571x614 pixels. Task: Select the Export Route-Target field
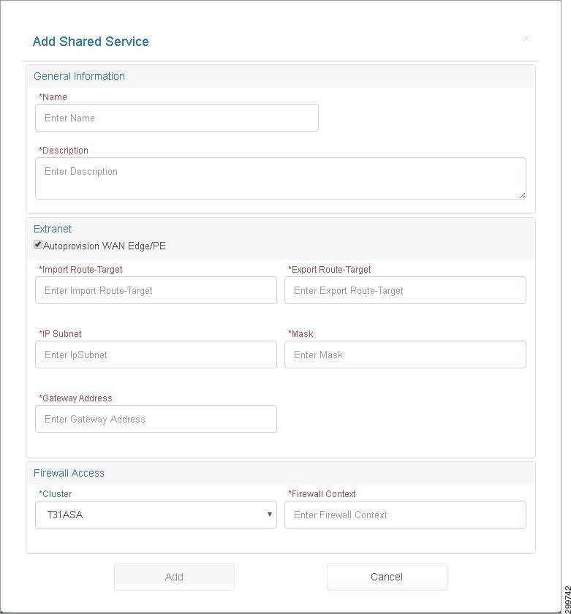pos(405,291)
